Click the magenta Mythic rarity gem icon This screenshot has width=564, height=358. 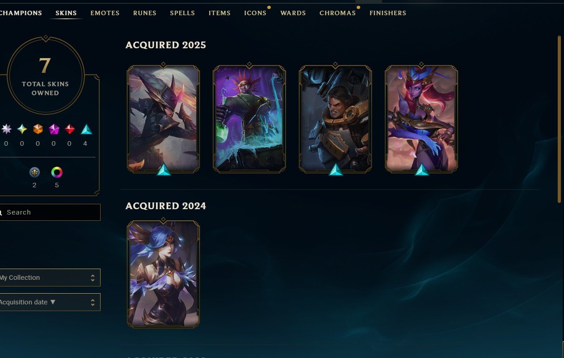pyautogui.click(x=54, y=130)
